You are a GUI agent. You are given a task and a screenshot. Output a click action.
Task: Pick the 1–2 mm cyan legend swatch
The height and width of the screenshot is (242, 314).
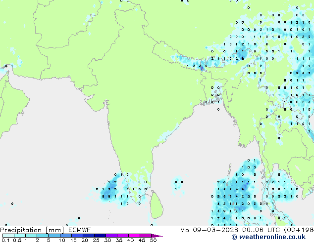click(x=31, y=236)
